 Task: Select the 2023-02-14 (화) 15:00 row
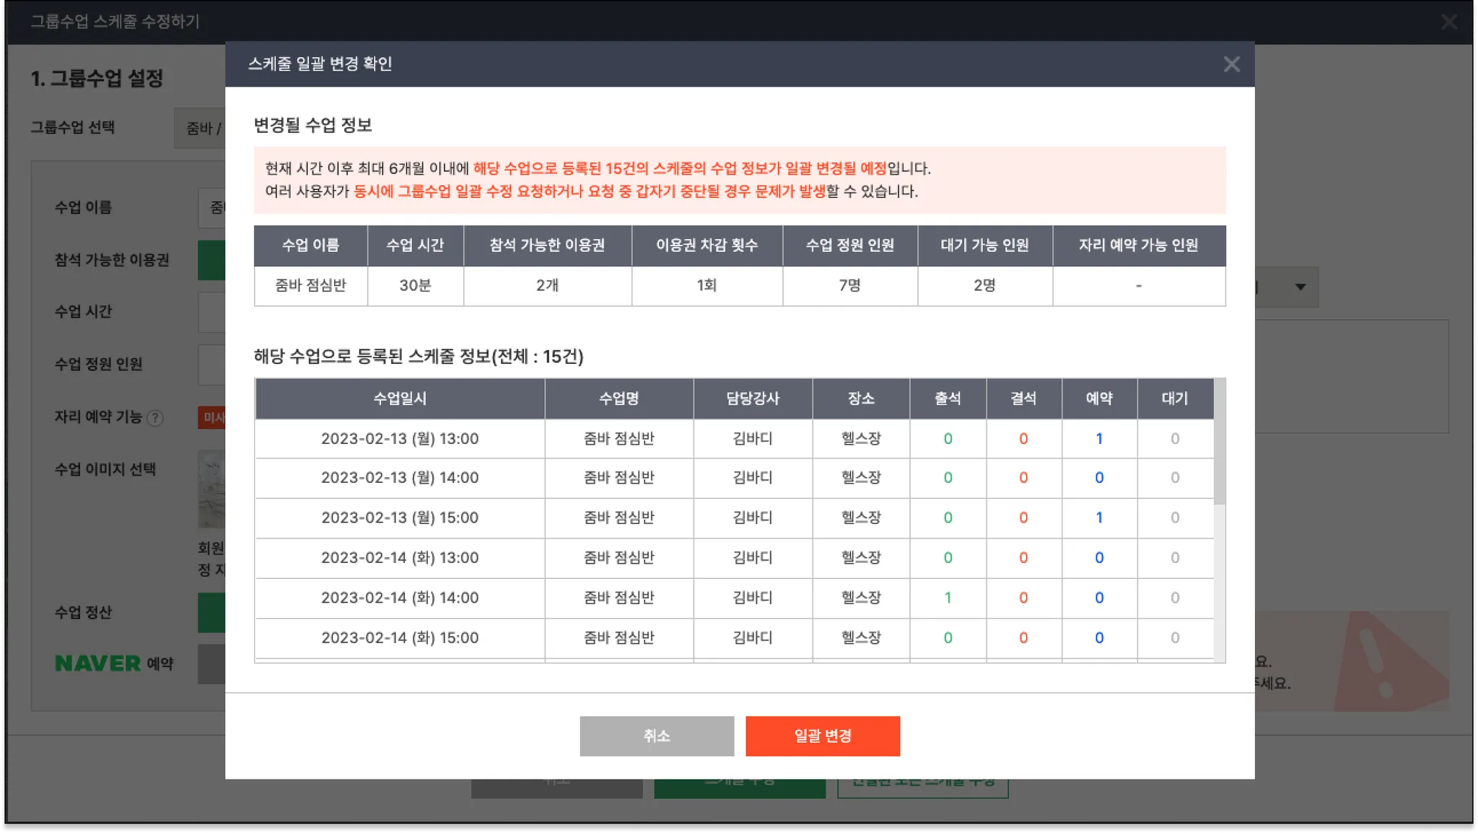click(x=399, y=638)
